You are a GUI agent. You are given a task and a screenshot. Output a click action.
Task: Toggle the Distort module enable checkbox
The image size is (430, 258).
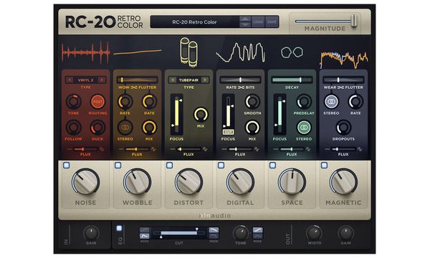coord(169,165)
